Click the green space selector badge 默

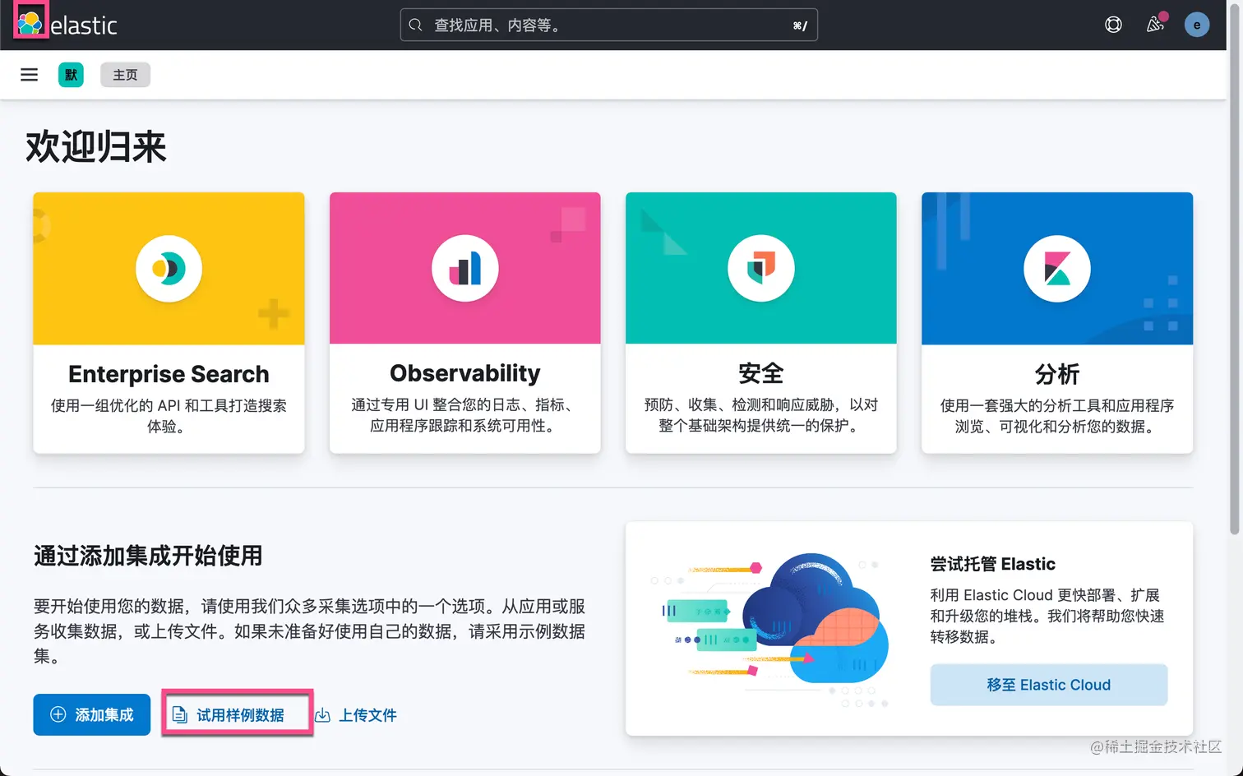pyautogui.click(x=71, y=75)
